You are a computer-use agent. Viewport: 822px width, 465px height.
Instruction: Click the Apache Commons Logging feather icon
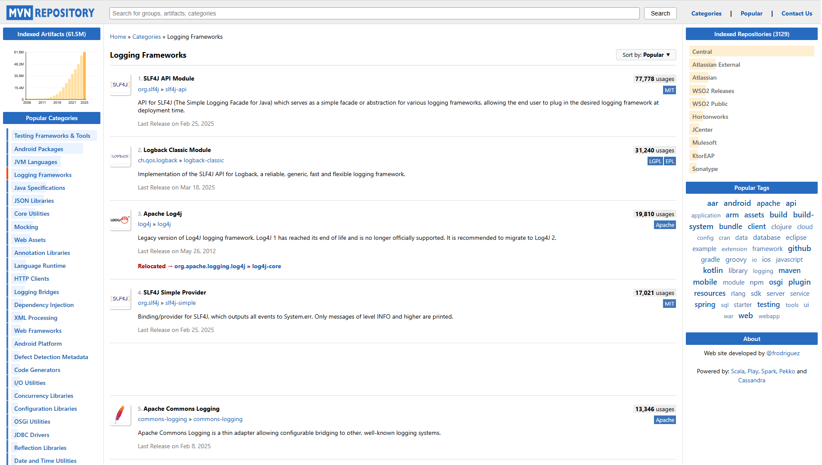[x=120, y=415]
